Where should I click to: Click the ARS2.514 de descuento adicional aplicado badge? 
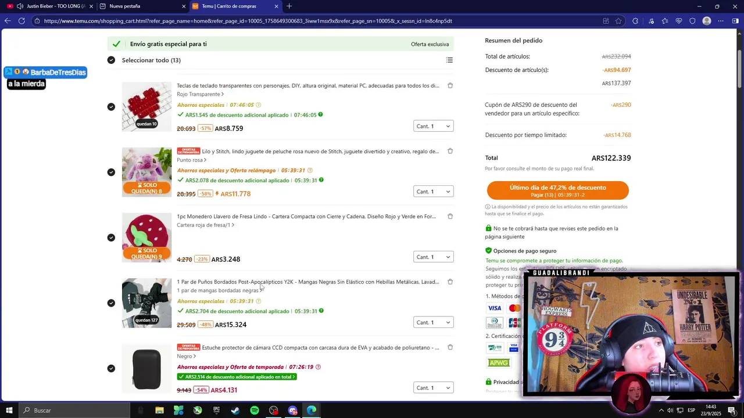[237, 377]
